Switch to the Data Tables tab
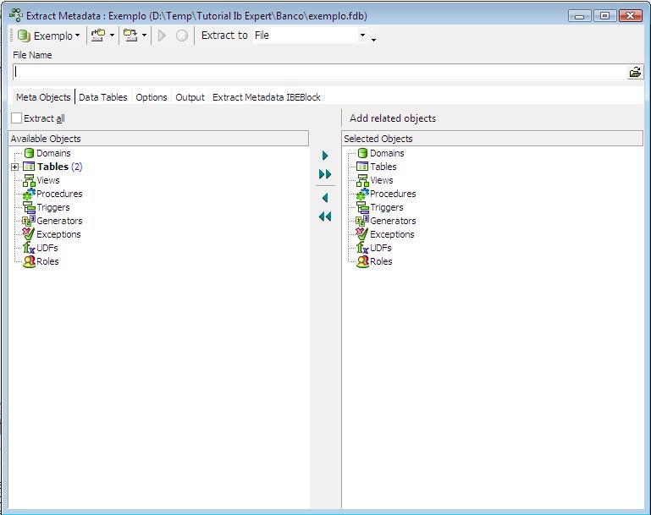 [x=102, y=97]
